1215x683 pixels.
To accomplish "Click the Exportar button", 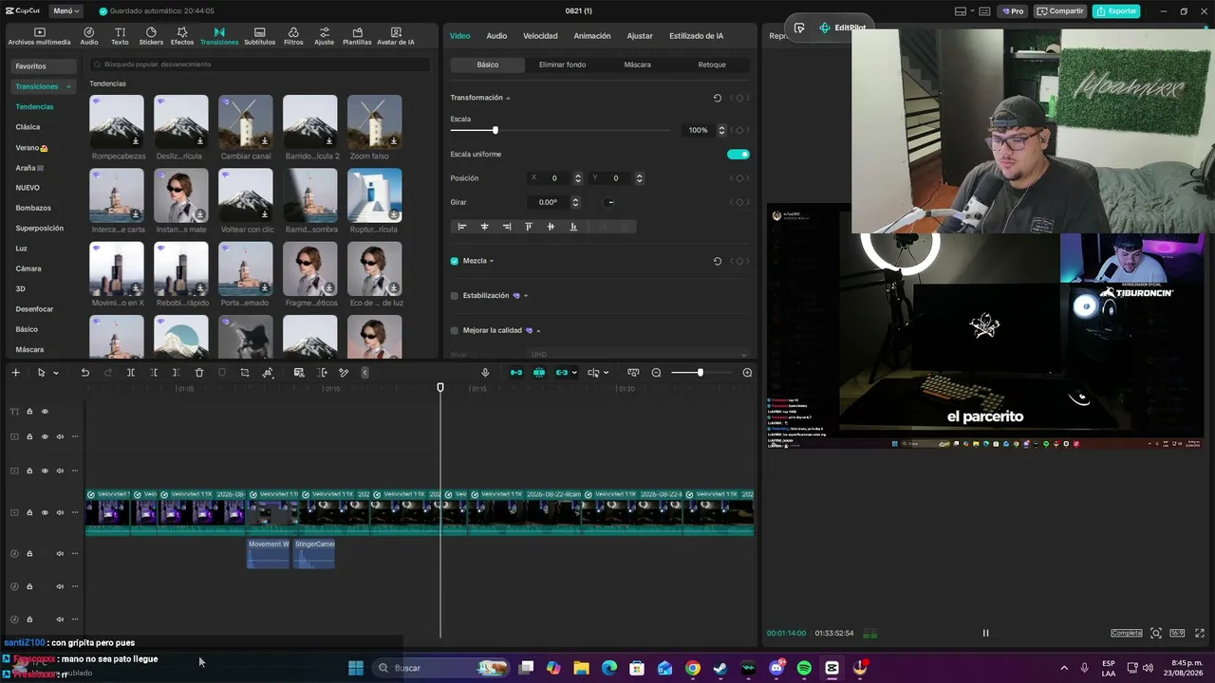I will pos(1116,11).
